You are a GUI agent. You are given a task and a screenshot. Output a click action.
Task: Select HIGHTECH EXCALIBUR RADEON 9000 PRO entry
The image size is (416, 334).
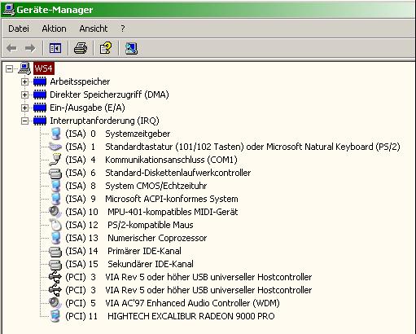point(170,316)
